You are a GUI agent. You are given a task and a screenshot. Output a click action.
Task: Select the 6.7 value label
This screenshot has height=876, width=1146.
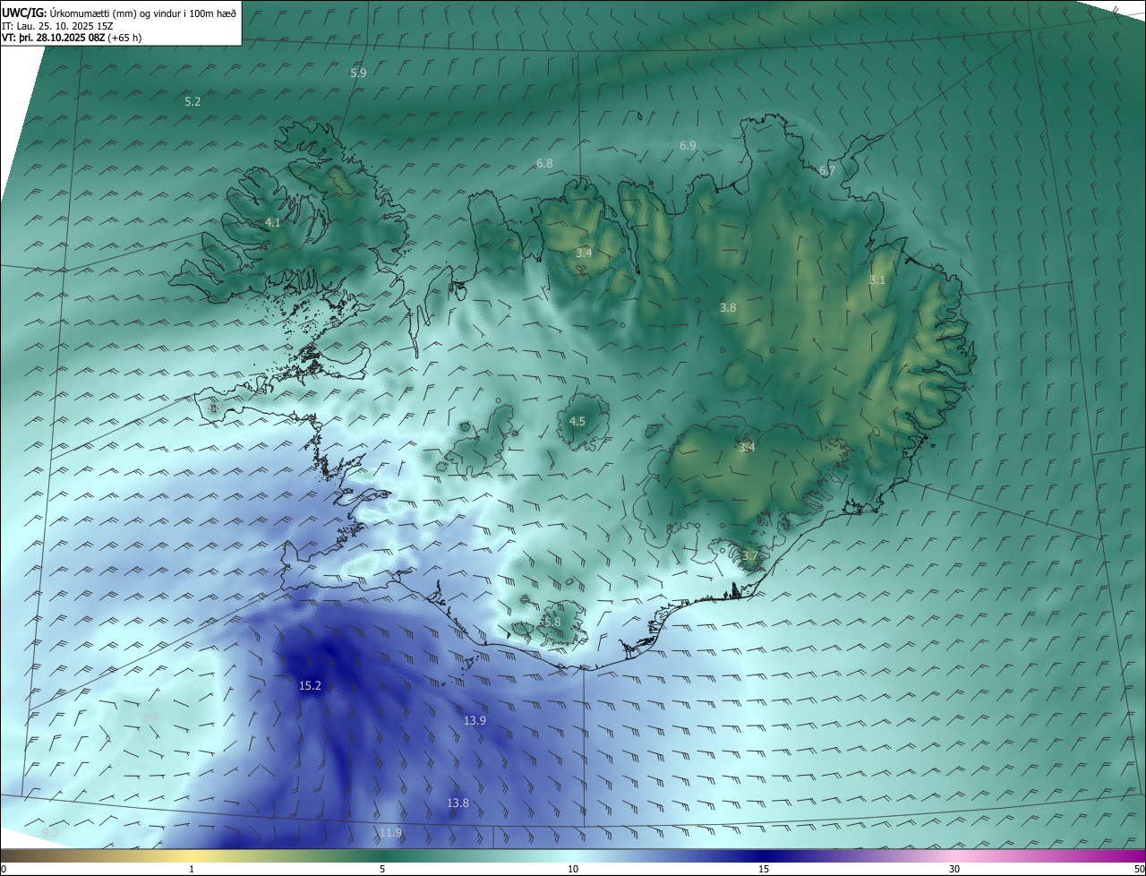(x=827, y=171)
